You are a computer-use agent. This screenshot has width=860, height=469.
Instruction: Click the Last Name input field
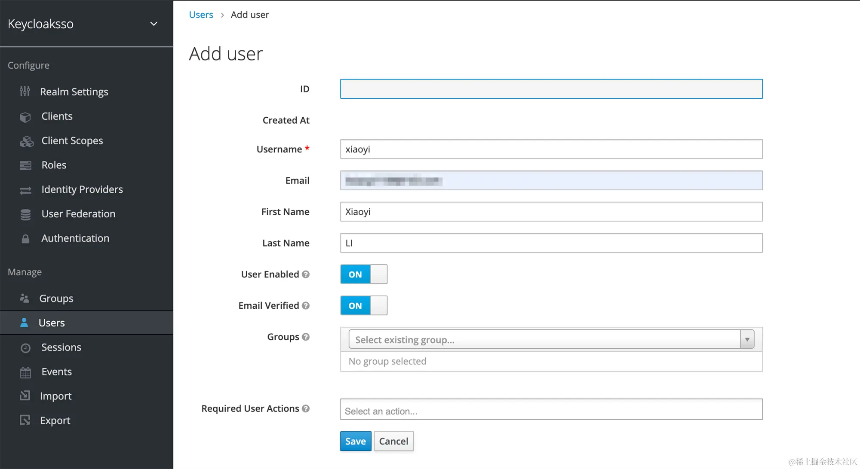[x=551, y=243]
